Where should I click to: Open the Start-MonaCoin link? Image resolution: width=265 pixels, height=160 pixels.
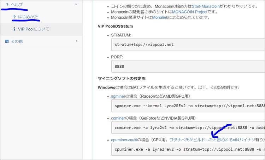[206, 6]
